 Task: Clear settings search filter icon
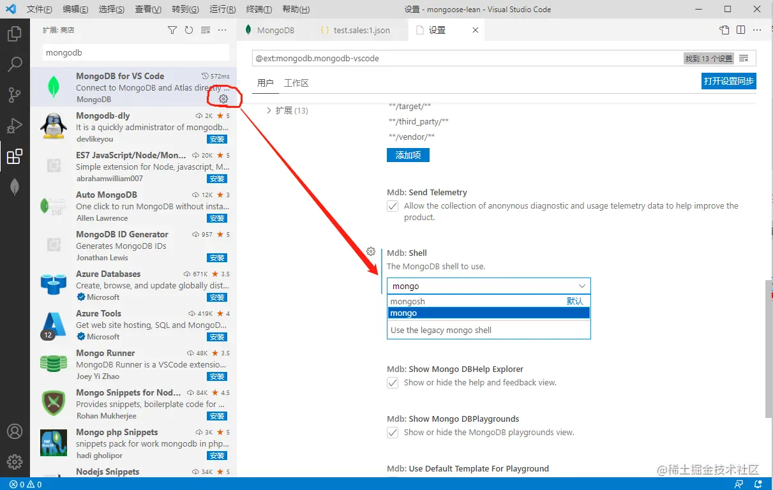coord(744,58)
